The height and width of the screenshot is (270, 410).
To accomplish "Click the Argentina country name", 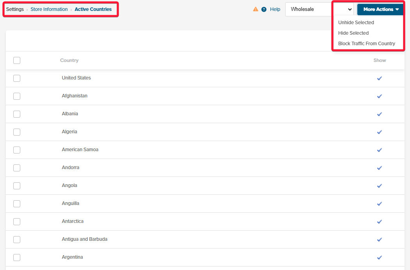I will click(72, 257).
